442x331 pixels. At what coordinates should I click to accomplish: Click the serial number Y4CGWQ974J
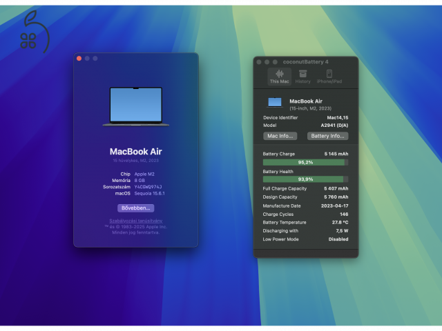click(x=148, y=187)
